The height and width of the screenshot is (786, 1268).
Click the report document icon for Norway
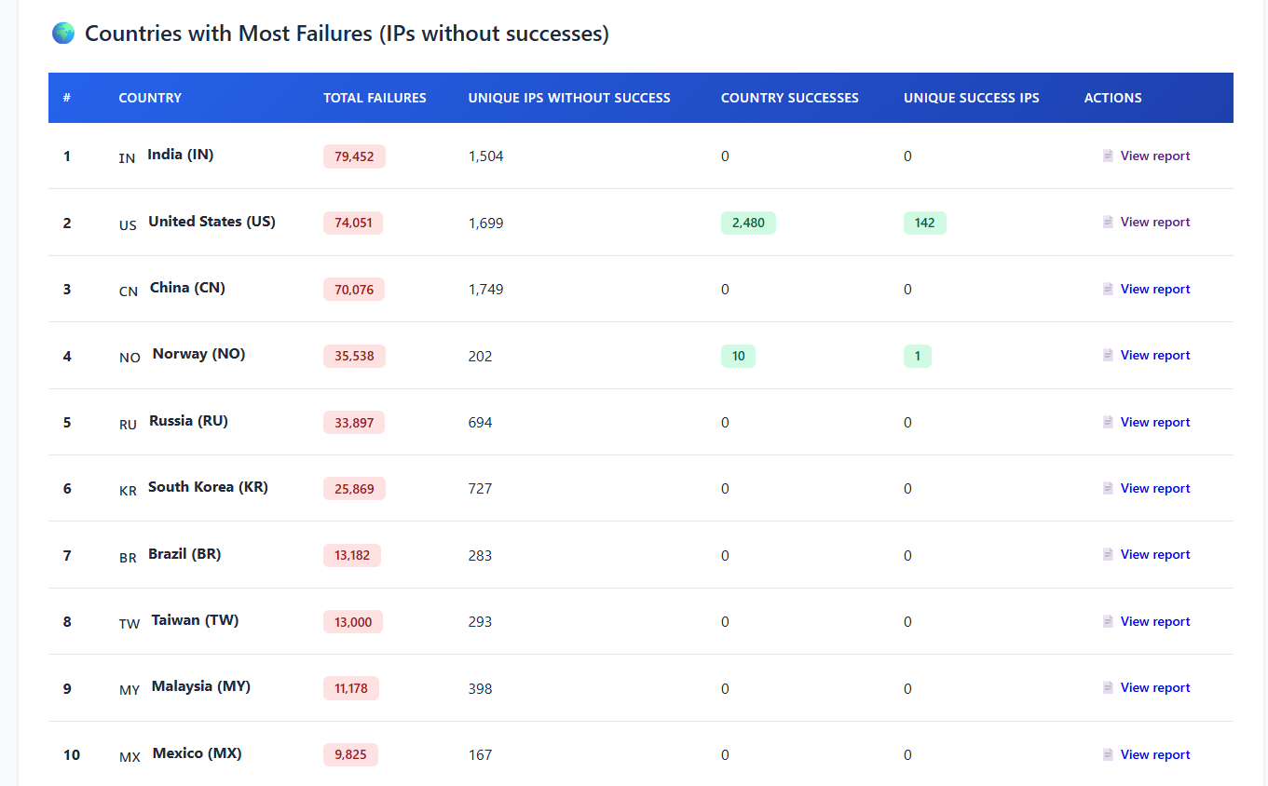[1108, 356]
